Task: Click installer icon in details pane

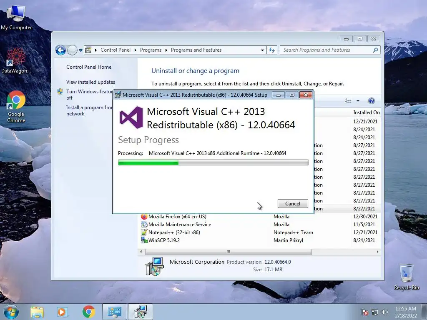Action: point(154,266)
